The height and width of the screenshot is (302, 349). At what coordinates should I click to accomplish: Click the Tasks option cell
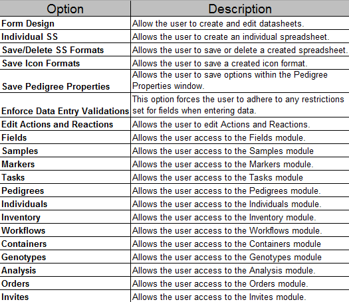coord(65,177)
